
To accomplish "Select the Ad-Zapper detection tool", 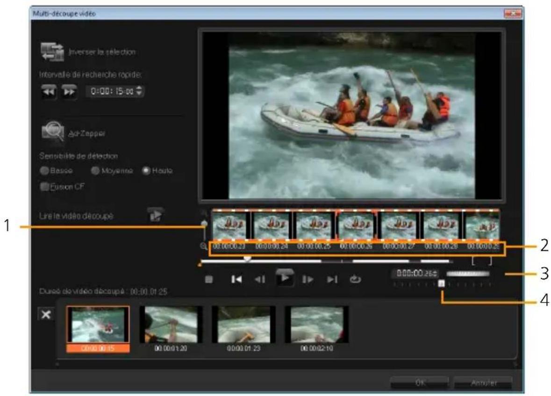I will (x=54, y=131).
